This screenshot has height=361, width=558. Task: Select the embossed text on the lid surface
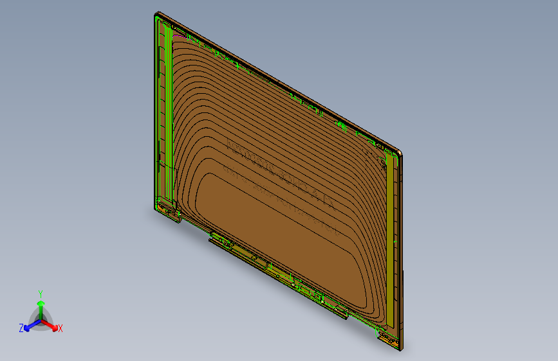[x=281, y=186]
